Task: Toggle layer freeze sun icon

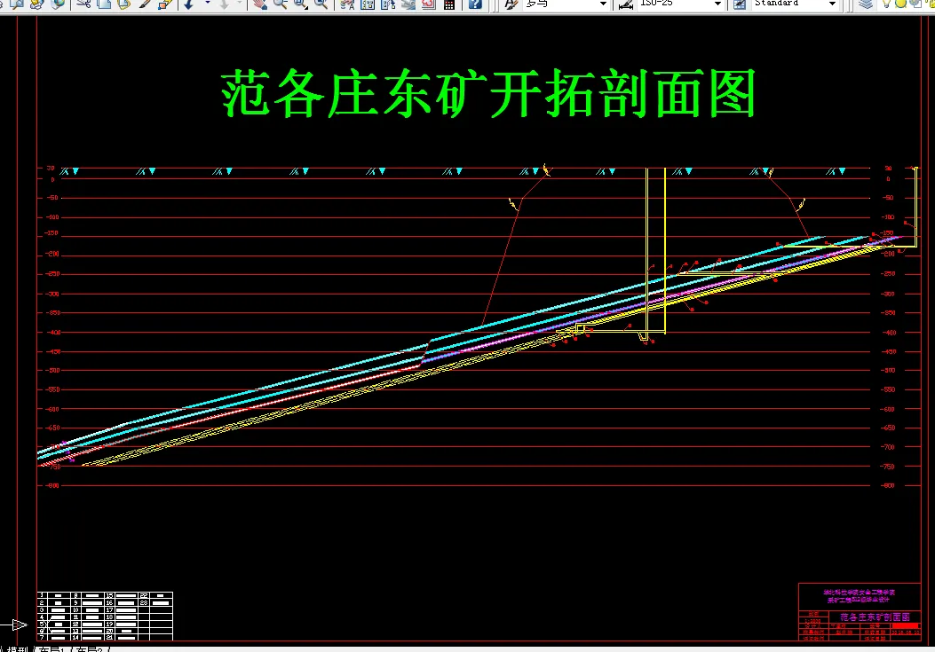Action: pos(900,4)
